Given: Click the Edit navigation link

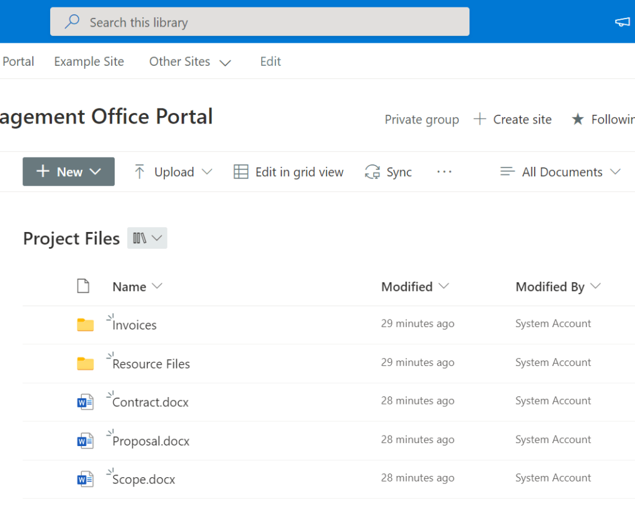Looking at the screenshot, I should coord(270,61).
